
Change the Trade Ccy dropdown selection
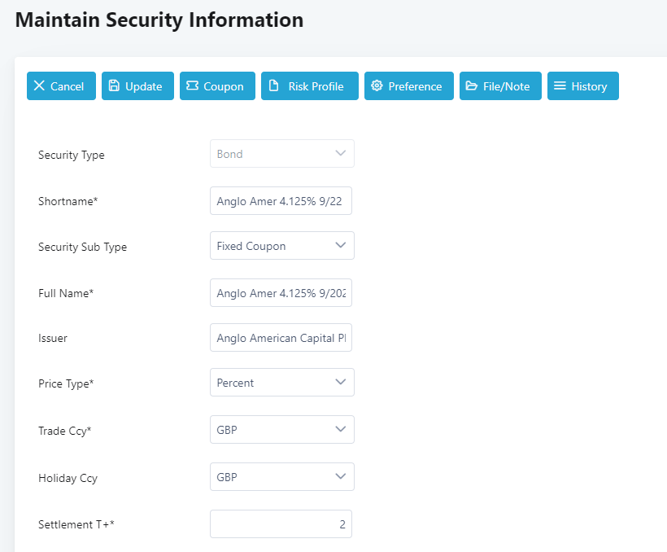(x=281, y=430)
